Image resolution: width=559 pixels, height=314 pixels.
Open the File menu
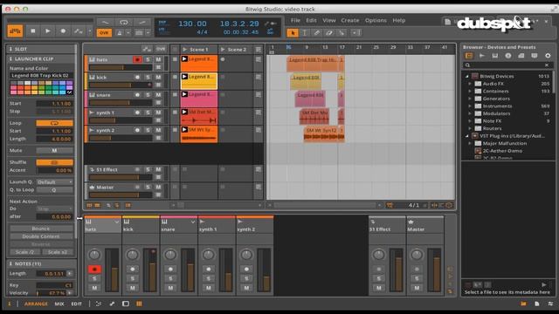coord(295,20)
